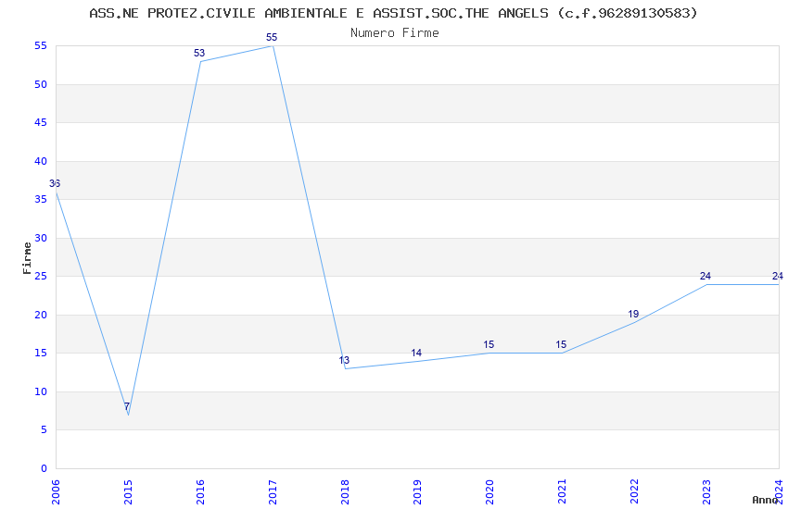Click x-axis year 2015
The height and width of the screenshot is (509, 788).
(128, 491)
